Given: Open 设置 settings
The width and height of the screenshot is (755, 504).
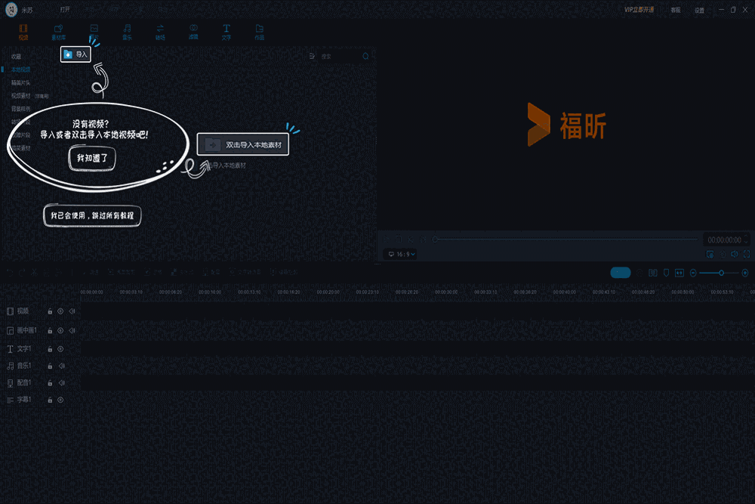Looking at the screenshot, I should coord(699,10).
